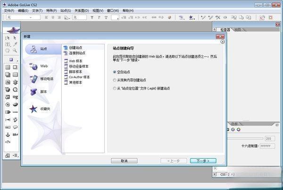Select the 收藏夹 category

tap(40, 109)
